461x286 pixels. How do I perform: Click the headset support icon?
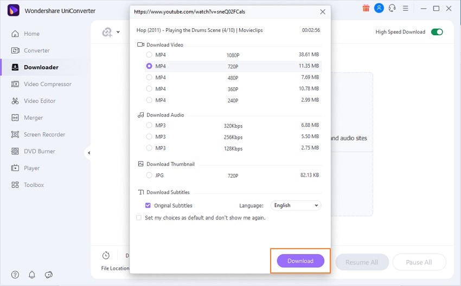point(391,8)
